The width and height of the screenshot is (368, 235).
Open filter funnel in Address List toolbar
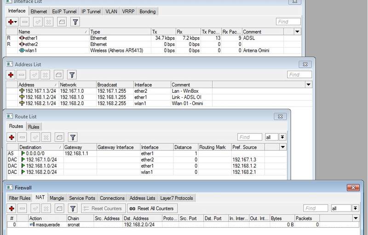(72, 75)
